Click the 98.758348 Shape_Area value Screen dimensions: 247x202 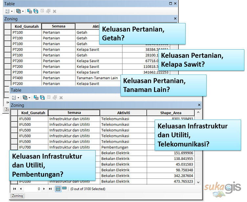coord(184,170)
